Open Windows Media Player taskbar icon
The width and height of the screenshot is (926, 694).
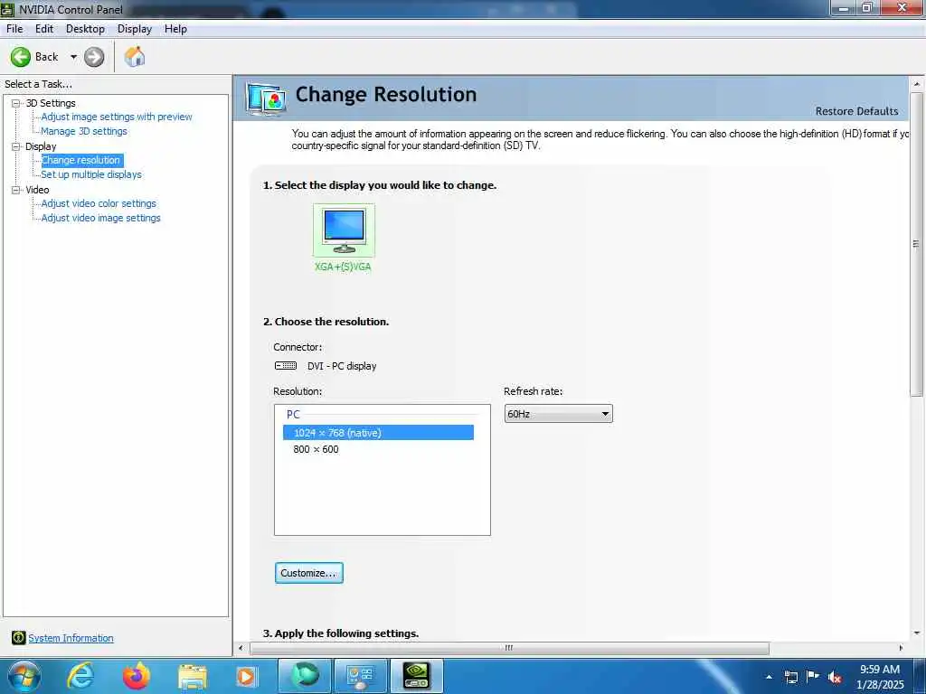pos(246,677)
